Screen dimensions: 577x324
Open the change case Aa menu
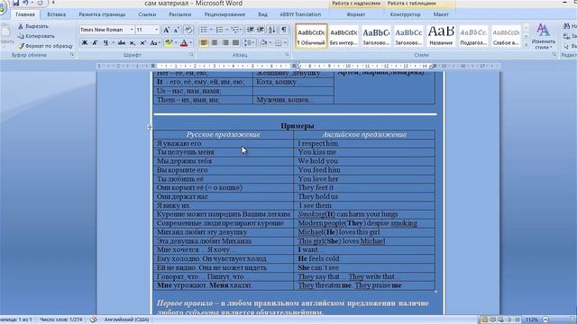click(x=154, y=43)
